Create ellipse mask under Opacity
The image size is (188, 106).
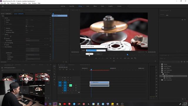tap(6, 36)
